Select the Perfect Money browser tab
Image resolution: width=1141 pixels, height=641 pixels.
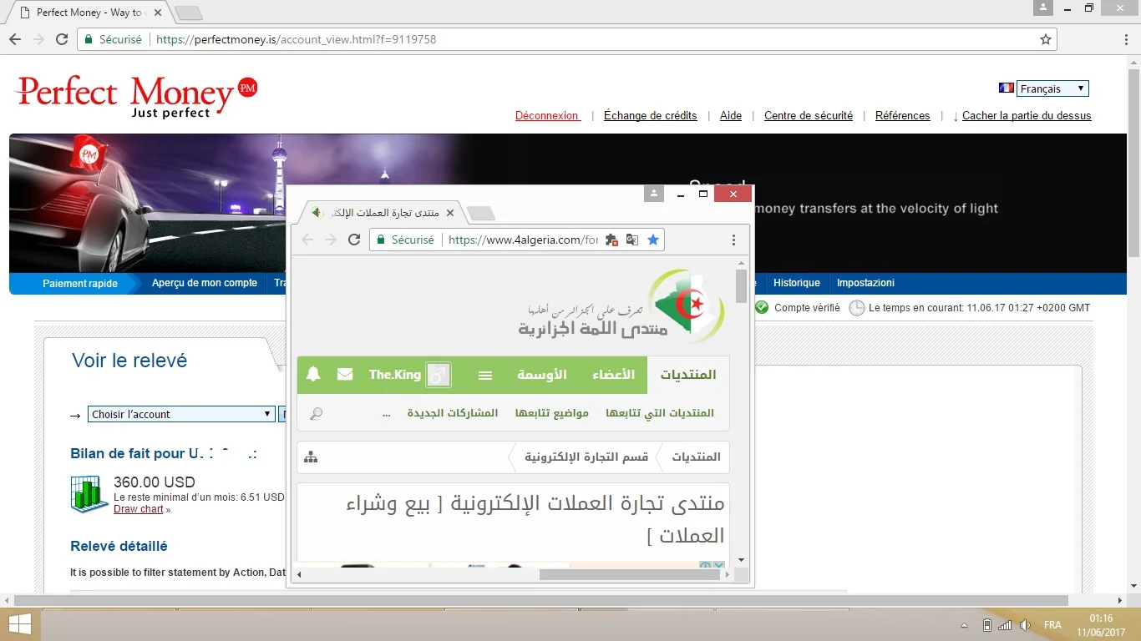[x=90, y=13]
